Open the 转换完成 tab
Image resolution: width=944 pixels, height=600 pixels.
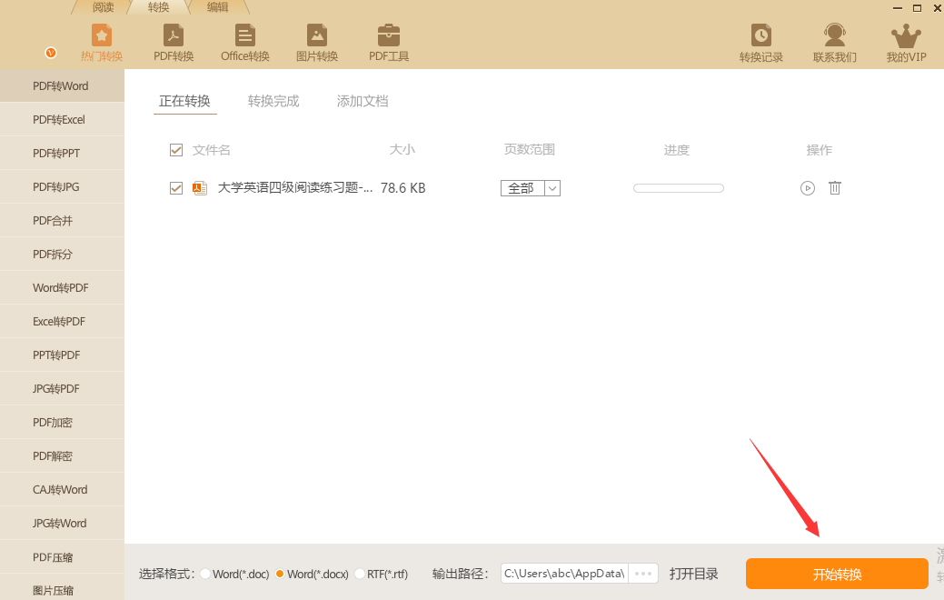pos(273,101)
